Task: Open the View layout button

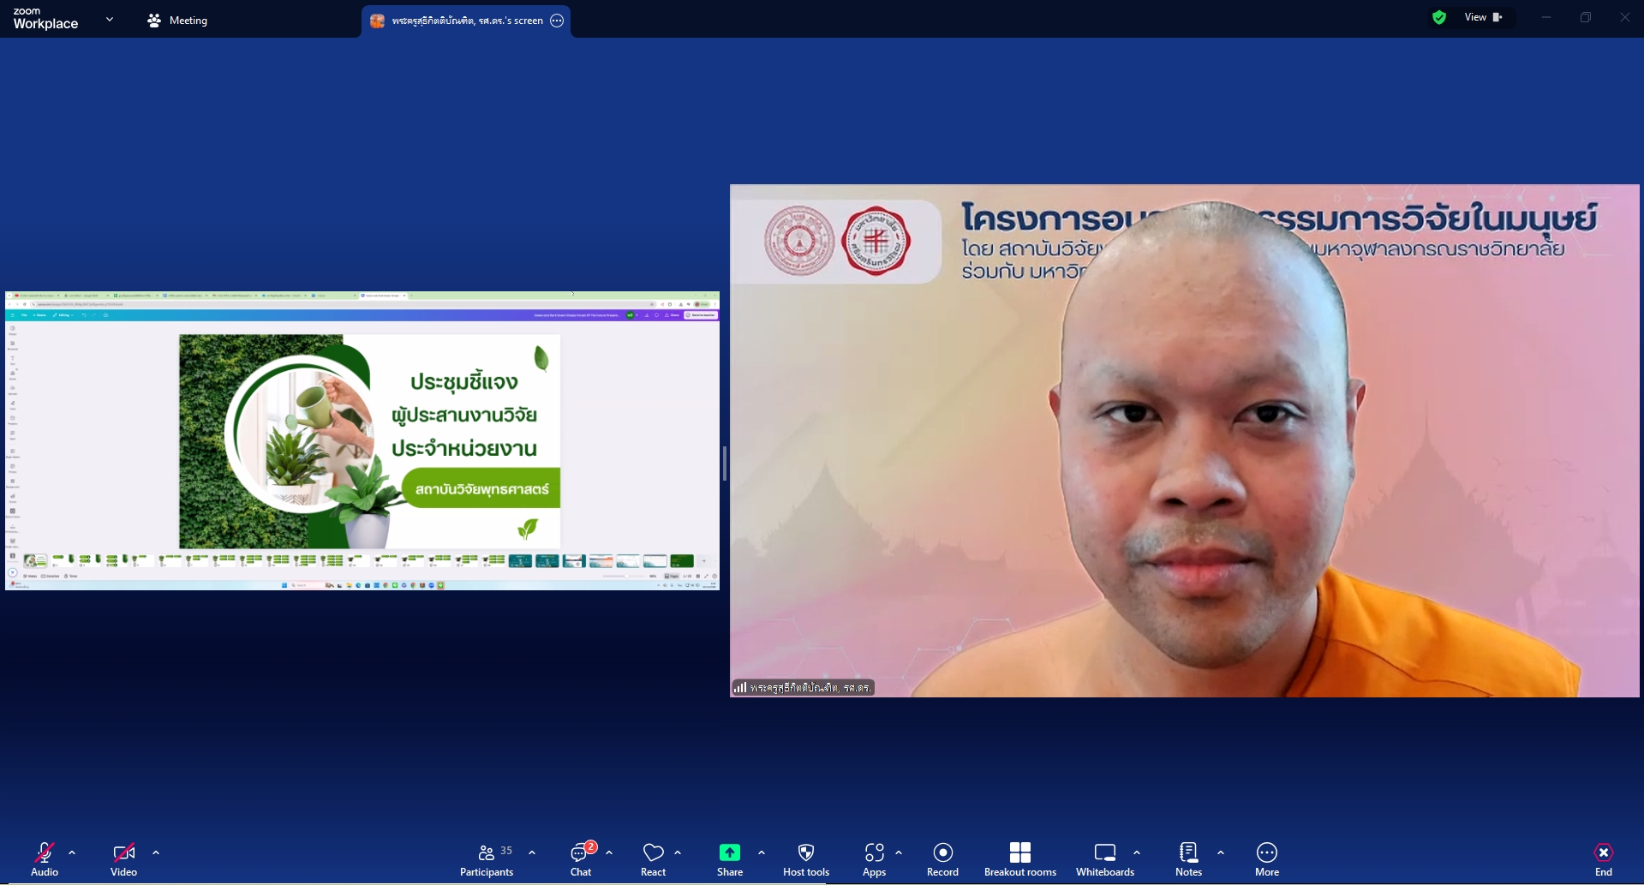Action: coord(1483,17)
